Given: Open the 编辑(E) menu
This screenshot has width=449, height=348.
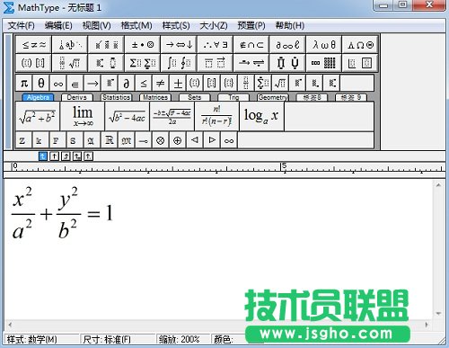Looking at the screenshot, I should tap(58, 25).
